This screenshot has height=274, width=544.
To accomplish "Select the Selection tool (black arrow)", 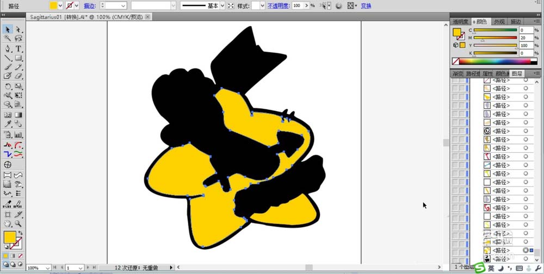I will coord(8,29).
